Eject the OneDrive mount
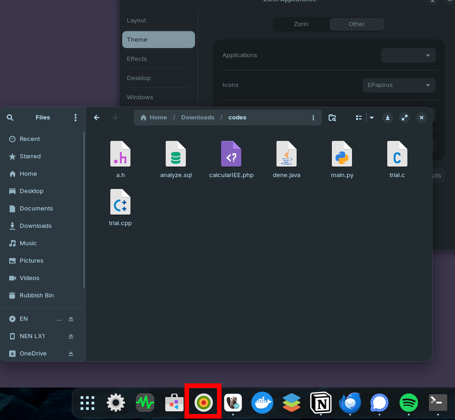455x420 pixels. (x=71, y=354)
